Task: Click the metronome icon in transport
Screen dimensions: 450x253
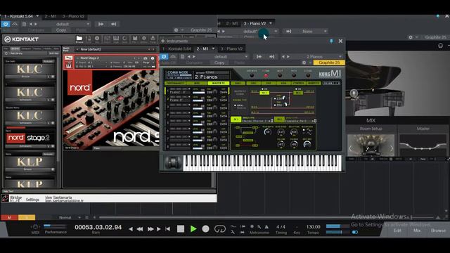Action: [x=266, y=227]
